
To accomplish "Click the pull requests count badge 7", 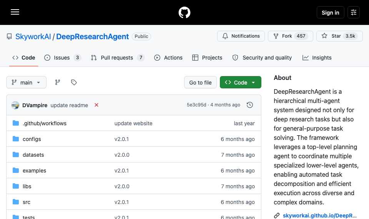I will 141,58.
